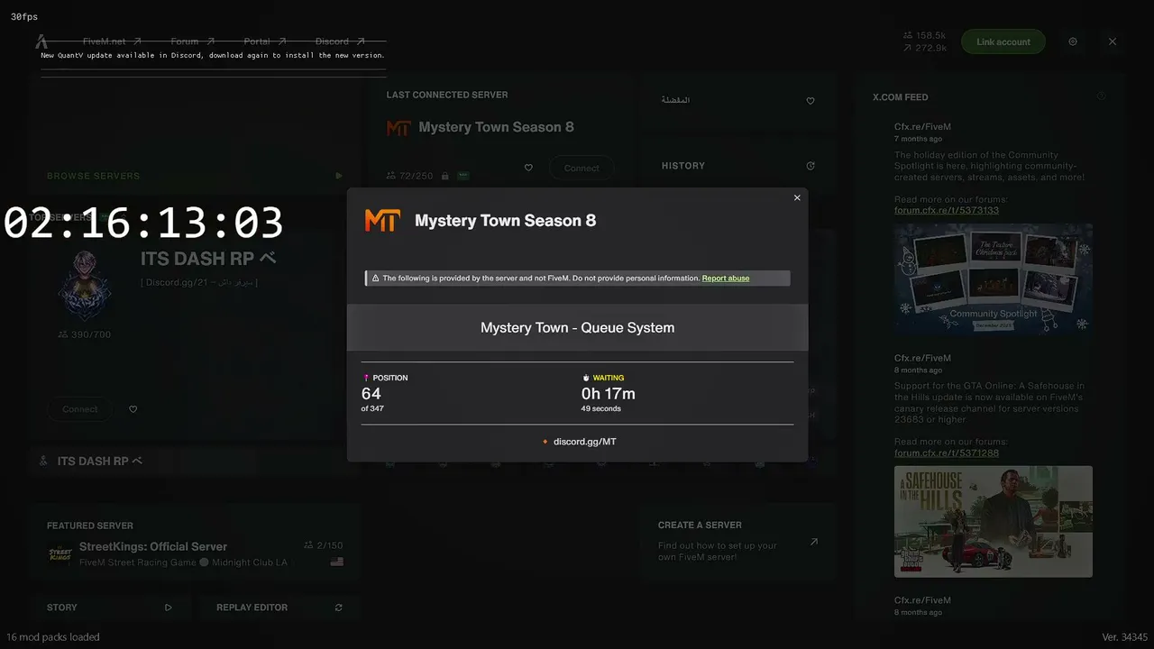Click the play arrow on the Story button
The image size is (1154, 649).
168,608
